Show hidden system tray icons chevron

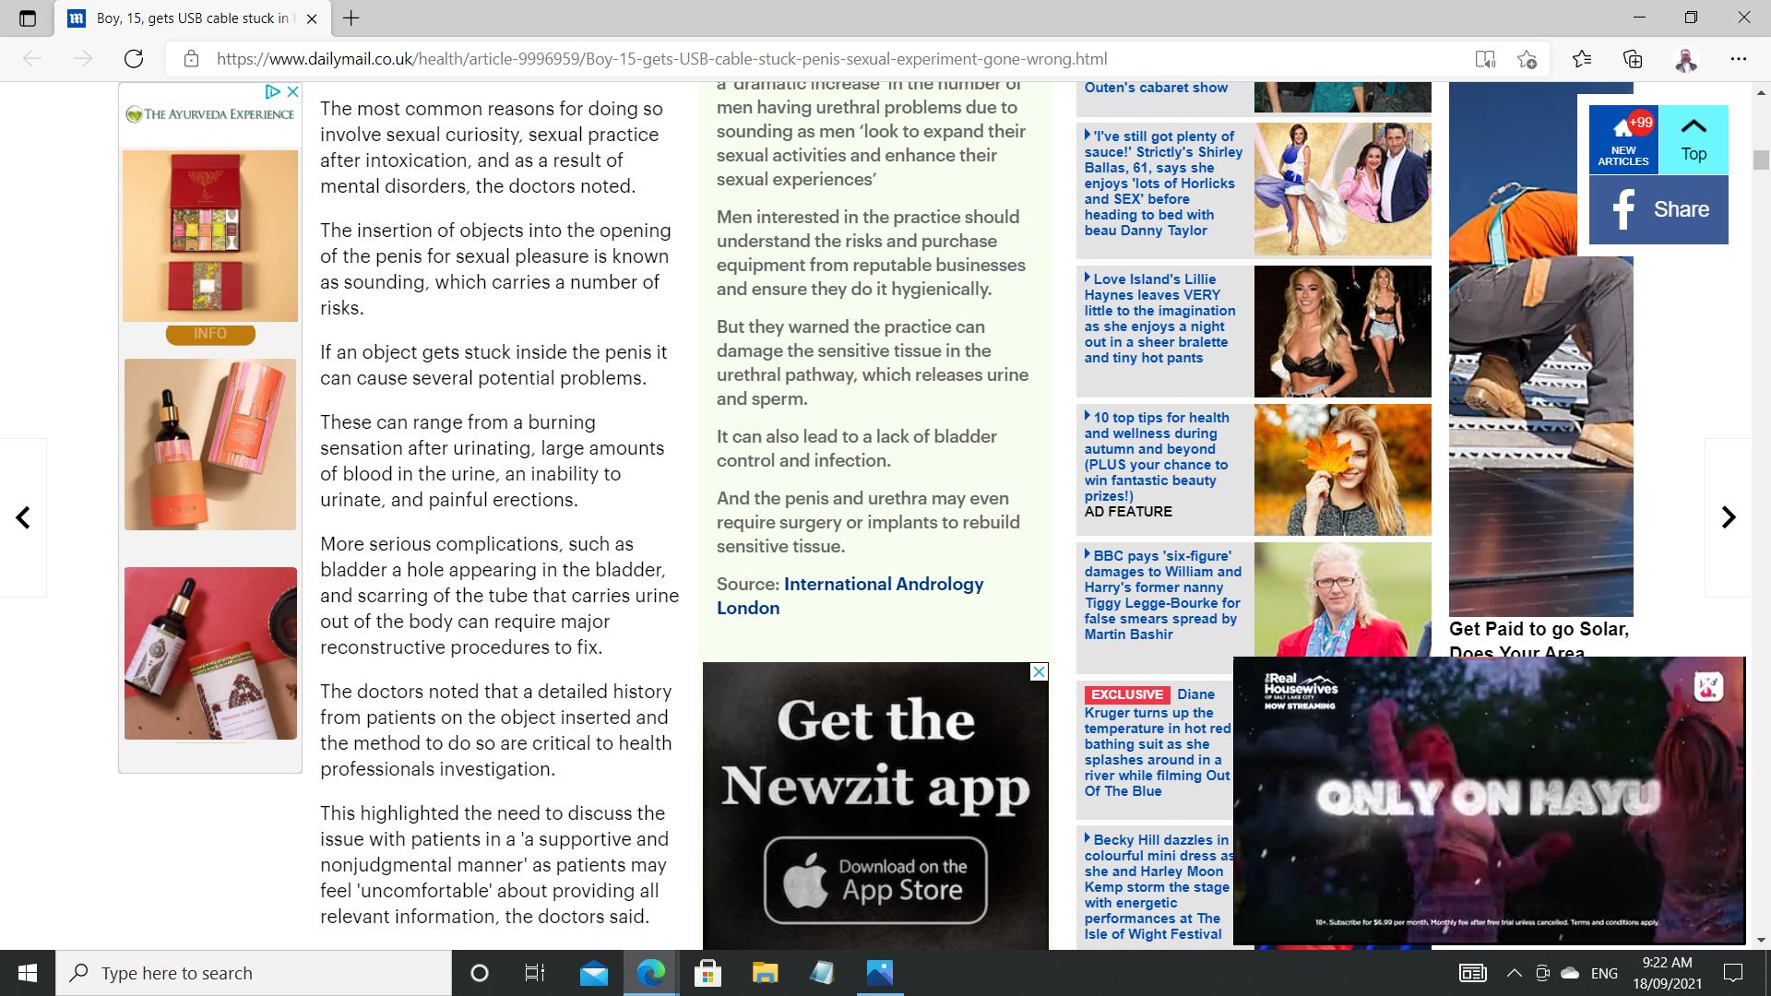tap(1514, 973)
